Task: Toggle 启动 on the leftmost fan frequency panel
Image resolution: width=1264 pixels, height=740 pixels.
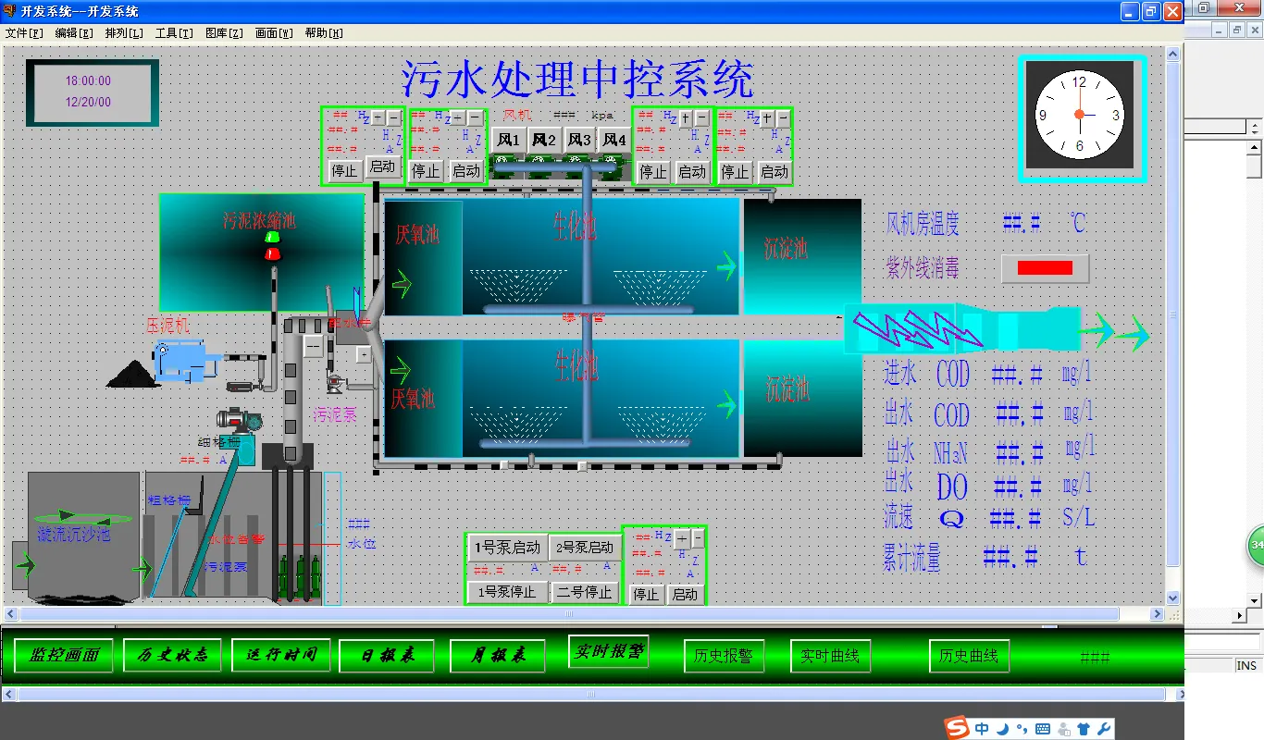Action: point(382,167)
